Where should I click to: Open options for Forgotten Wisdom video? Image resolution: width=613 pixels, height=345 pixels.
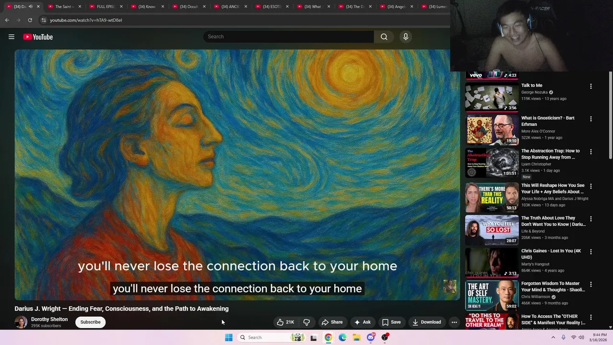(x=590, y=284)
